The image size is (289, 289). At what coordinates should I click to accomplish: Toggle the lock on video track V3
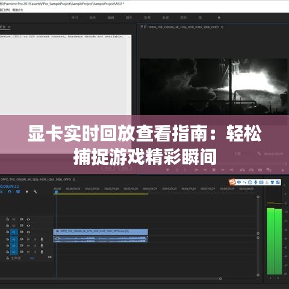click(7, 219)
